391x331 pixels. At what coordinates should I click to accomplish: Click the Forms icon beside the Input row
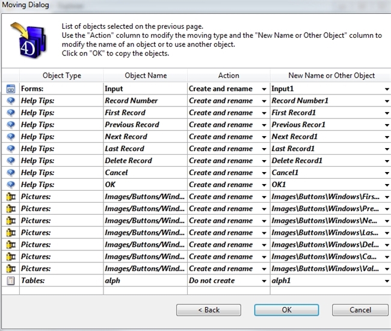tap(10, 88)
